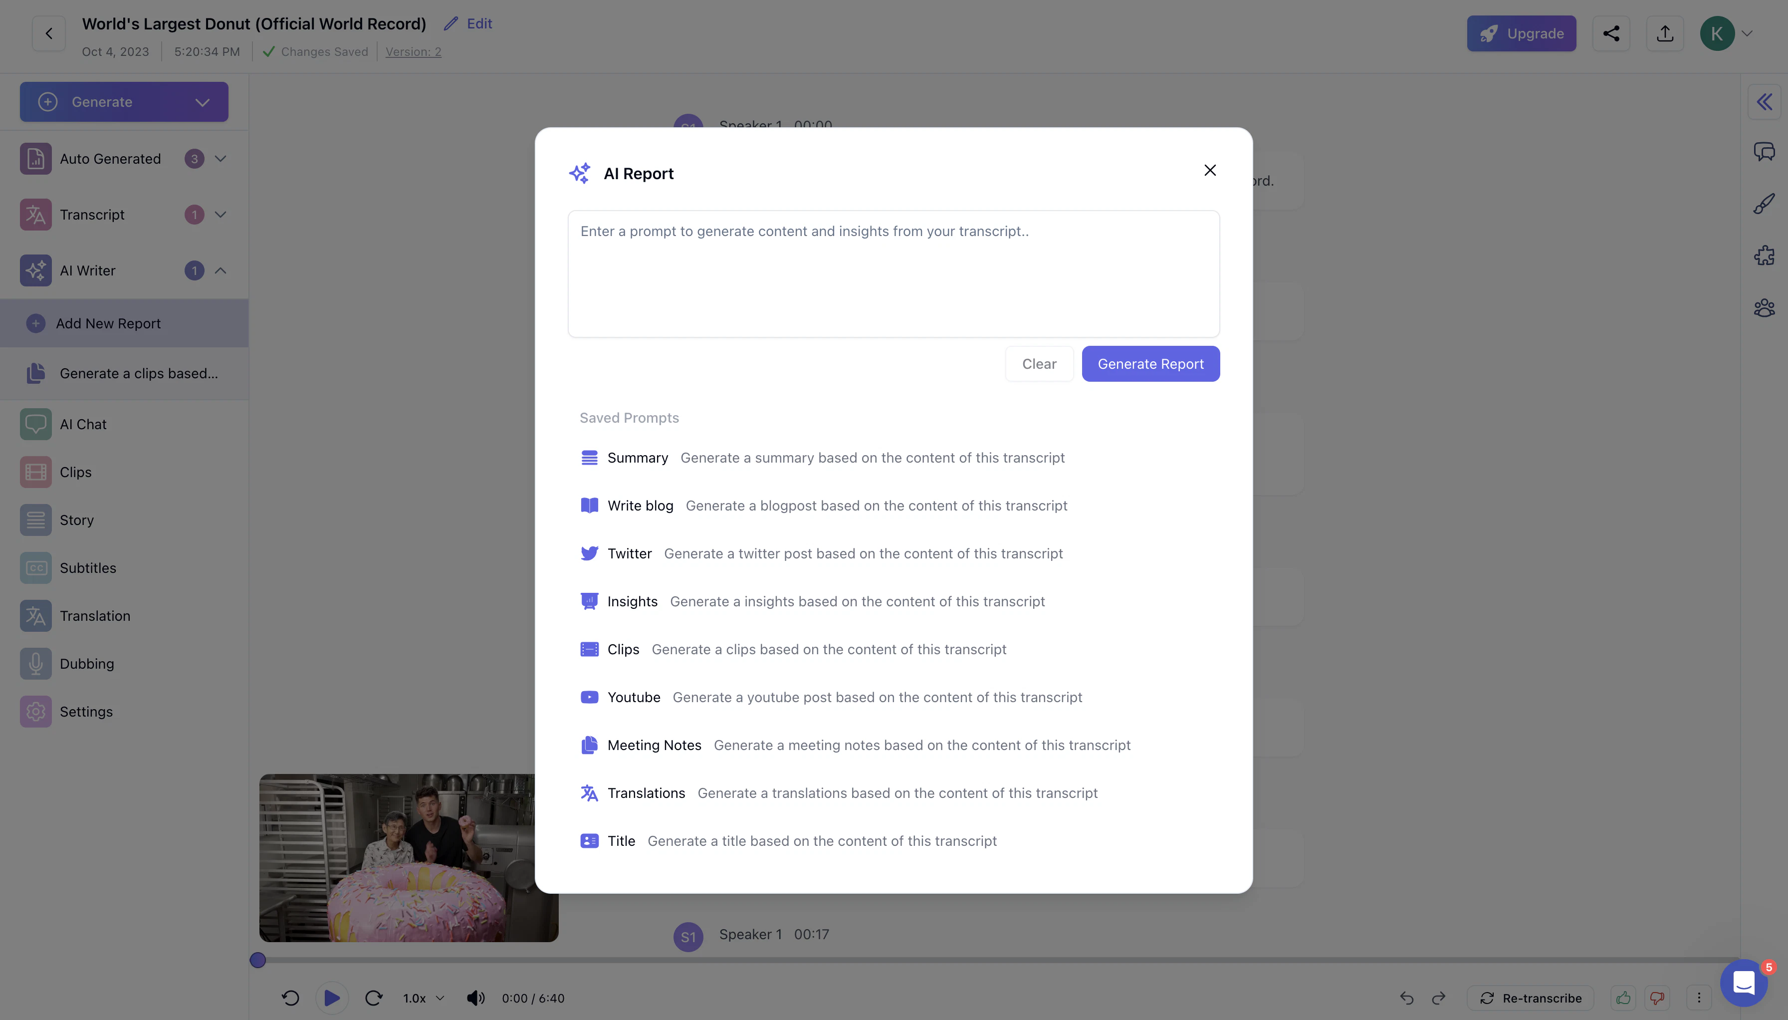Open the styling brush panel on the right
Image resolution: width=1788 pixels, height=1020 pixels.
(x=1764, y=203)
